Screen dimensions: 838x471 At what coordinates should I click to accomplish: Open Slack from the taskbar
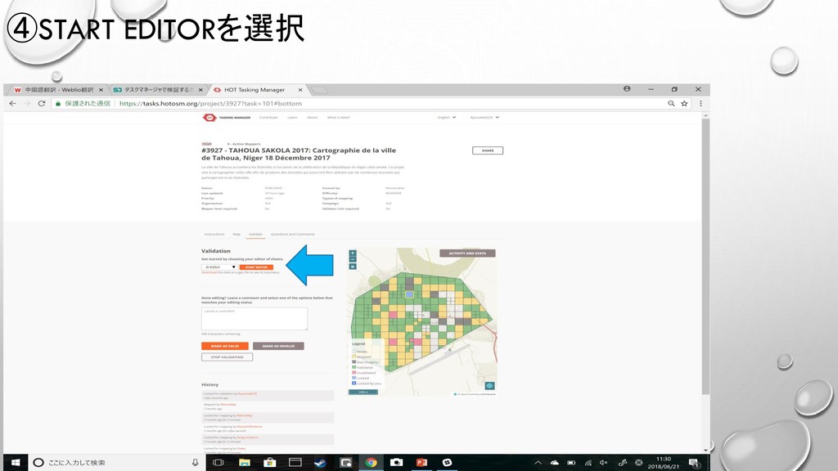tap(448, 463)
